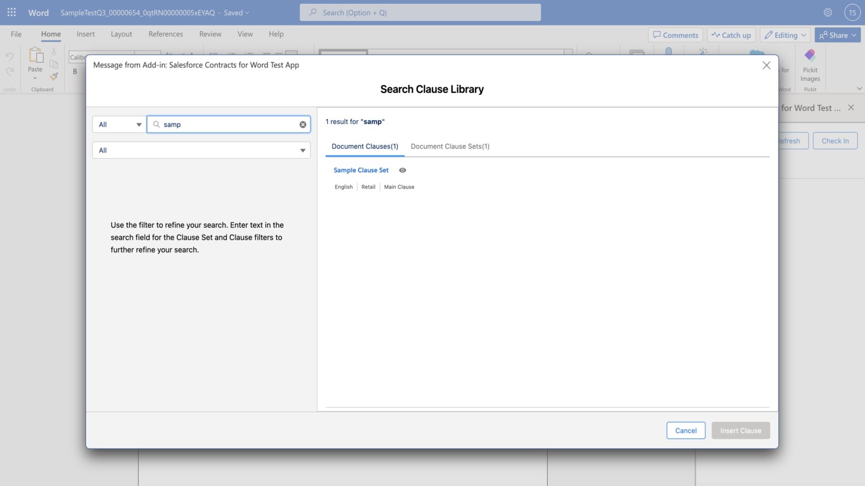
Task: Click the Paste clipboard icon
Action: click(35, 56)
